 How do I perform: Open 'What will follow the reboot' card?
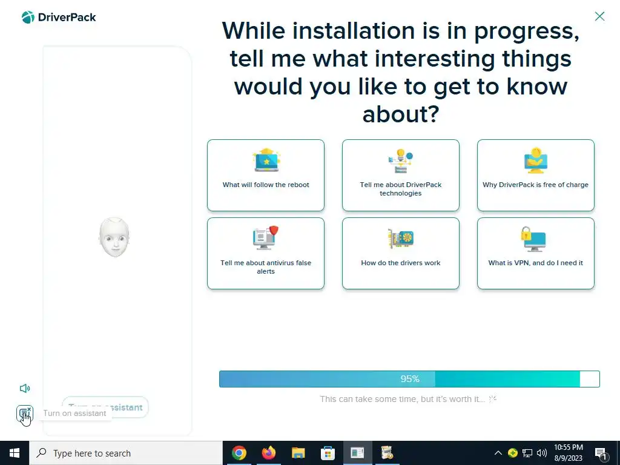pyautogui.click(x=266, y=175)
